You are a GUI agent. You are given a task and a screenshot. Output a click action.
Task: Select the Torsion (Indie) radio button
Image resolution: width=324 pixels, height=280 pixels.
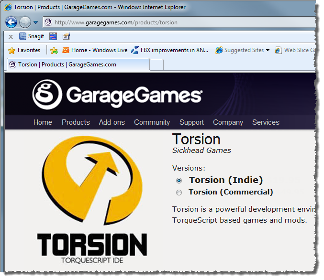179,181
